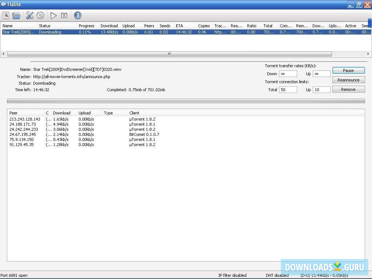The height and width of the screenshot is (279, 372).
Task: Select the Star Trek[2009] torrent row
Action: (186, 32)
